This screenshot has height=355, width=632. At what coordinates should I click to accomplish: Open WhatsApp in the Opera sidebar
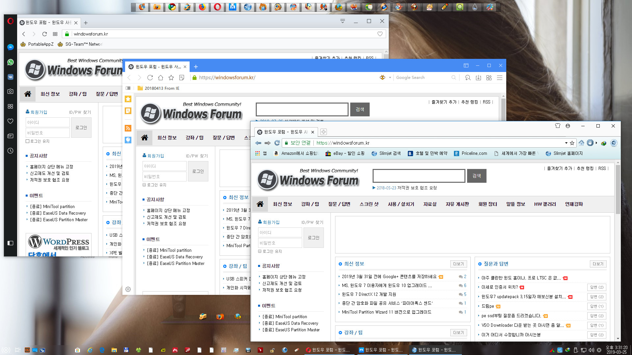(11, 62)
